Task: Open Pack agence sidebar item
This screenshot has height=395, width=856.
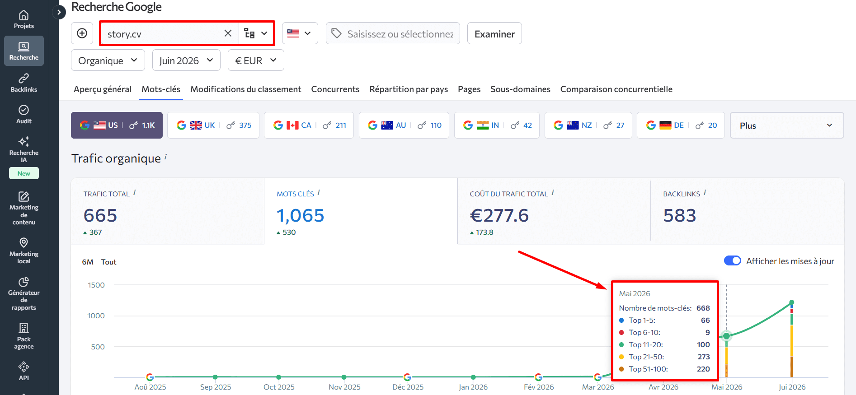Action: tap(24, 336)
